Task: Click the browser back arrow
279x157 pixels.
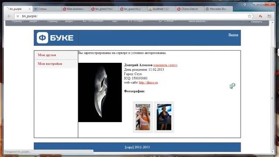Action: tap(9, 16)
